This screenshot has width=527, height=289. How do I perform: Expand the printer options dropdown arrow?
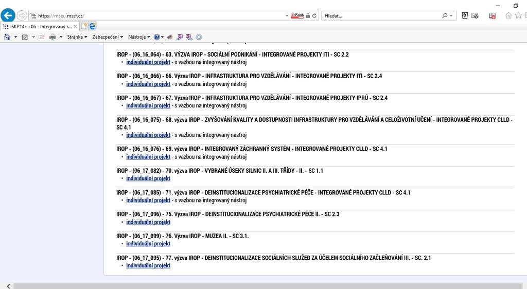[61, 37]
